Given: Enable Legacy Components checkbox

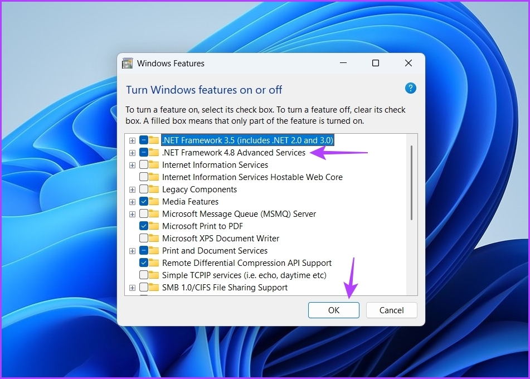Looking at the screenshot, I should [144, 189].
